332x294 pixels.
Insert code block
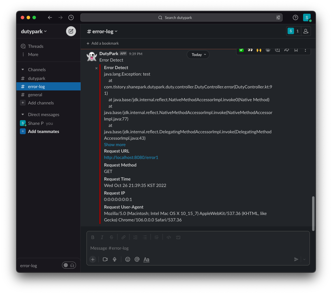(178, 237)
